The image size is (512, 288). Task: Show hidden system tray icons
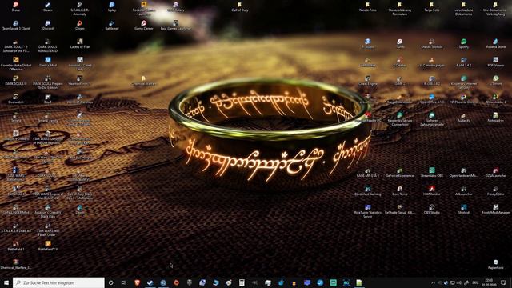(433, 282)
